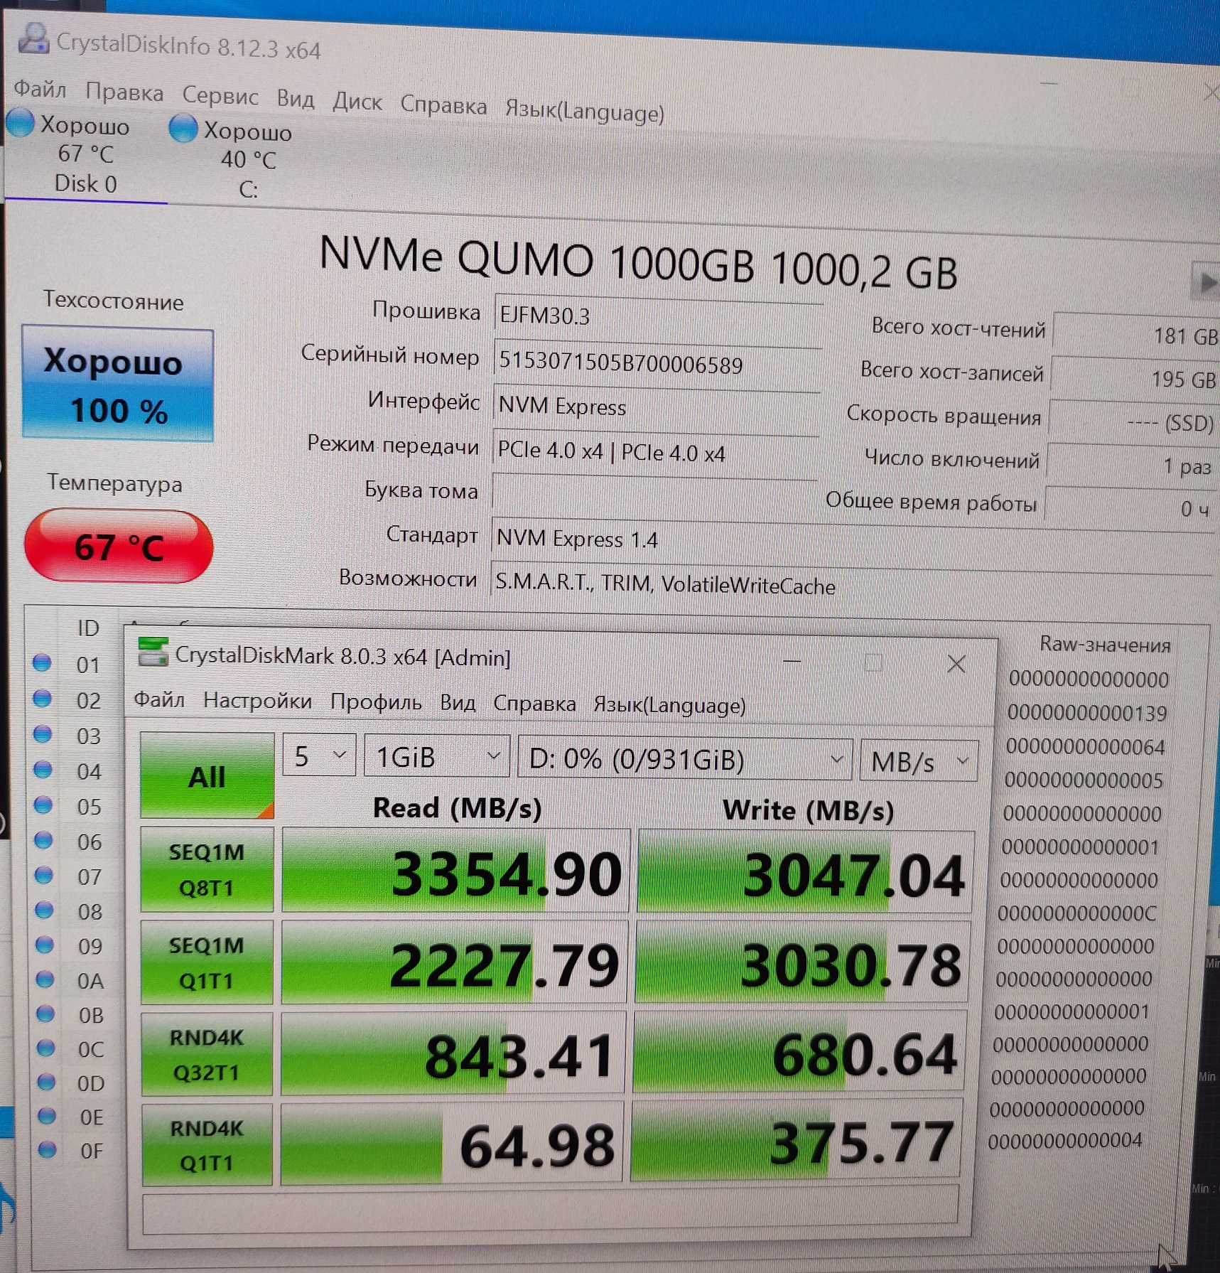Click the total host reads value 181 GB
Viewport: 1220px width, 1273px height.
1136,335
